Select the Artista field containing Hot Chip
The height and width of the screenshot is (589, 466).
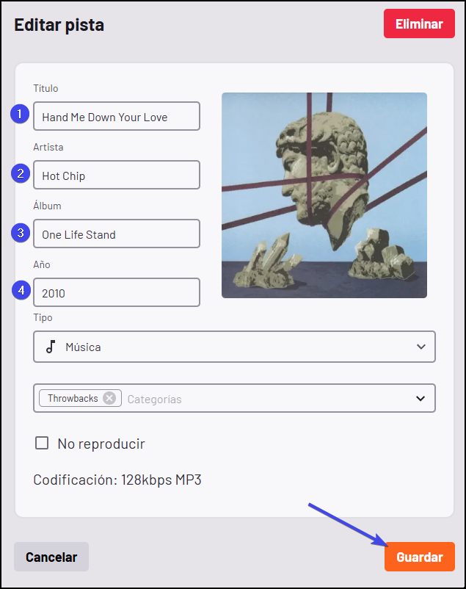coord(117,175)
